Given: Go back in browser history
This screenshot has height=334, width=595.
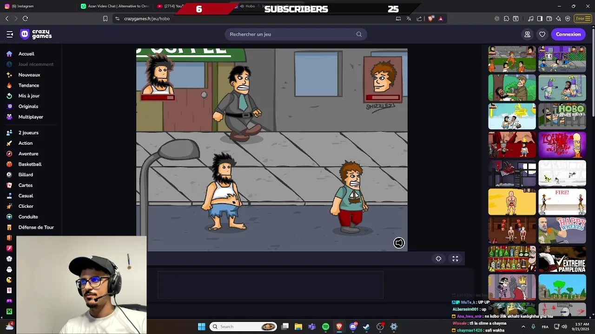Looking at the screenshot, I should pos(7,19).
